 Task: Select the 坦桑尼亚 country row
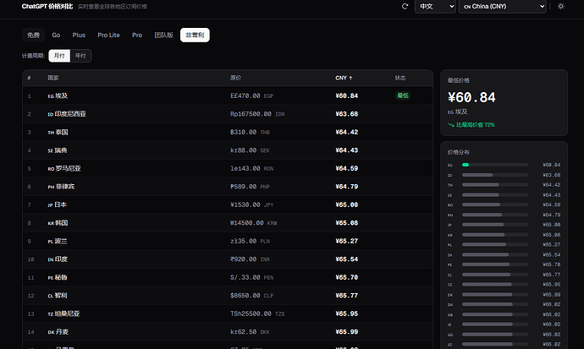228,314
